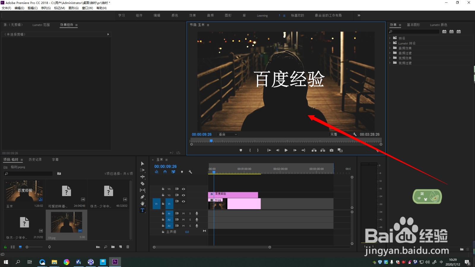
Task: Open timeline display settings wrench
Action: [x=190, y=172]
